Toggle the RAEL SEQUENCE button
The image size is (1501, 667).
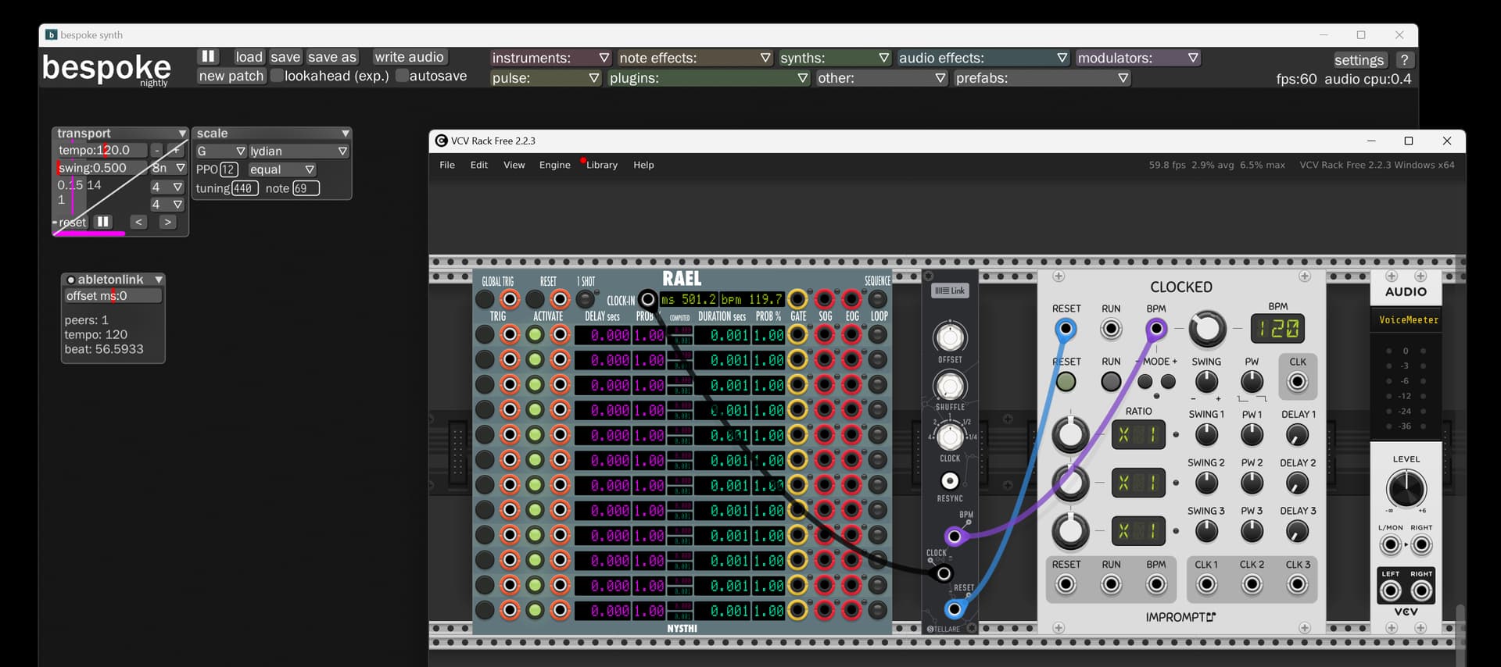878,299
